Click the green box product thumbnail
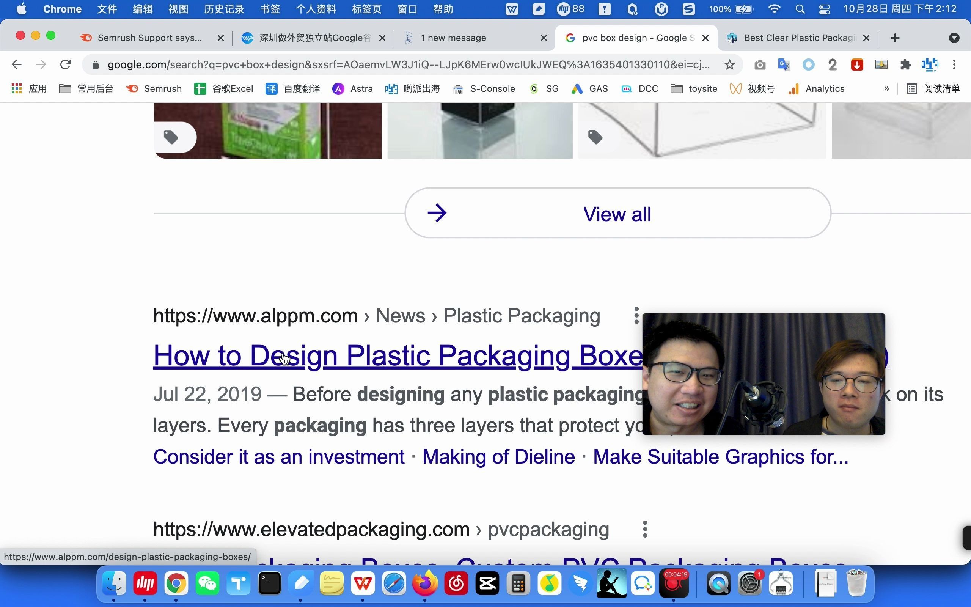 [x=268, y=131]
